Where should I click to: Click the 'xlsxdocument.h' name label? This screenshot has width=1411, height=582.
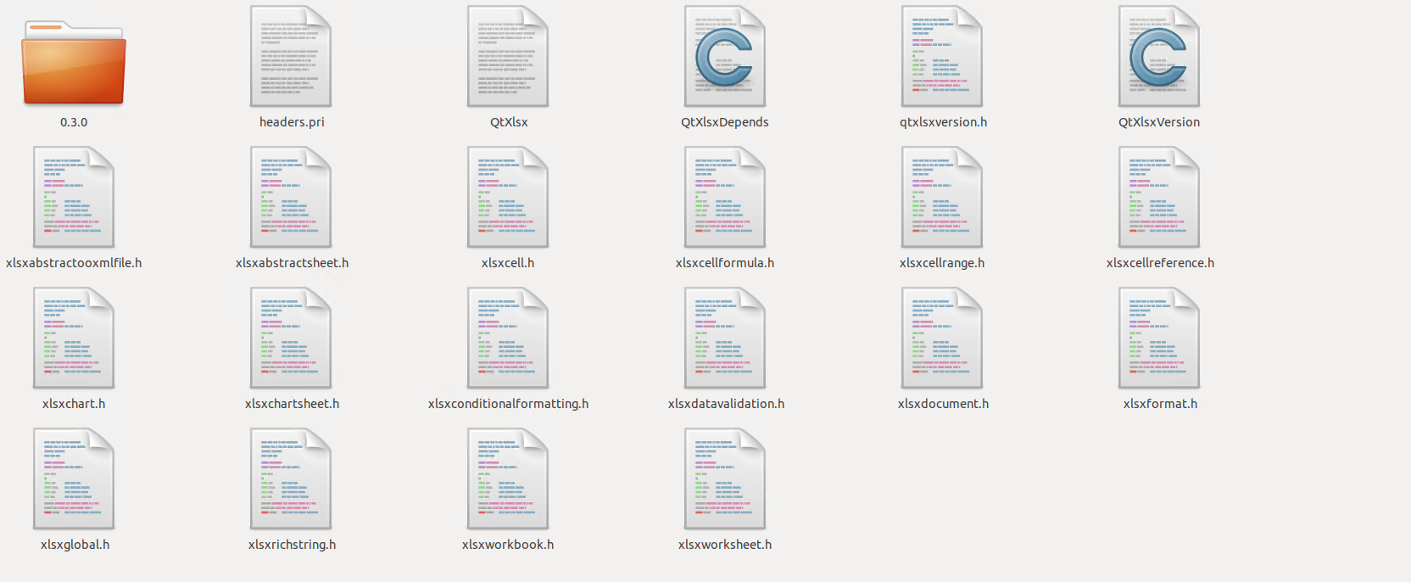click(x=943, y=404)
